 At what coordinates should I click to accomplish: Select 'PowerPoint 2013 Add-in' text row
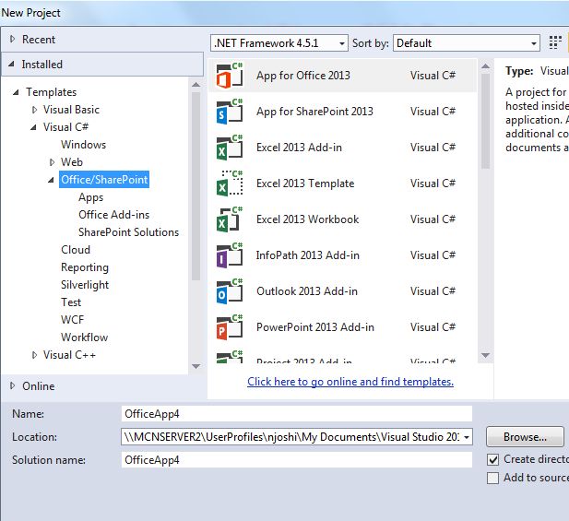(x=315, y=327)
